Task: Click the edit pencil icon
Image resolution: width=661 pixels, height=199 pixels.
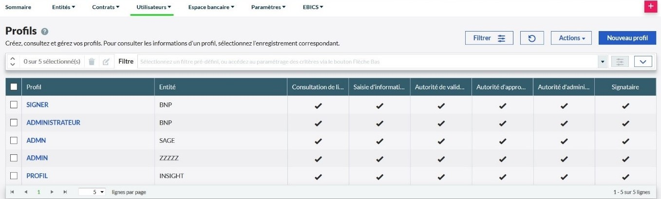Action: pyautogui.click(x=106, y=62)
